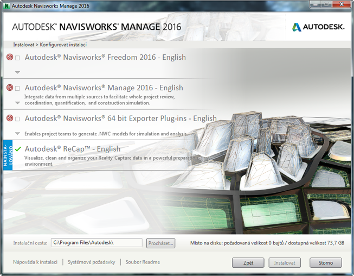Image resolution: width=354 pixels, height=276 pixels.
Task: Open Systémové požadavky link
Action: point(92,262)
